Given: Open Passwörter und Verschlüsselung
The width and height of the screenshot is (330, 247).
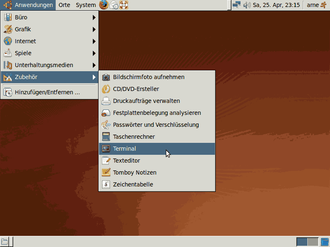Looking at the screenshot, I should (157, 125).
